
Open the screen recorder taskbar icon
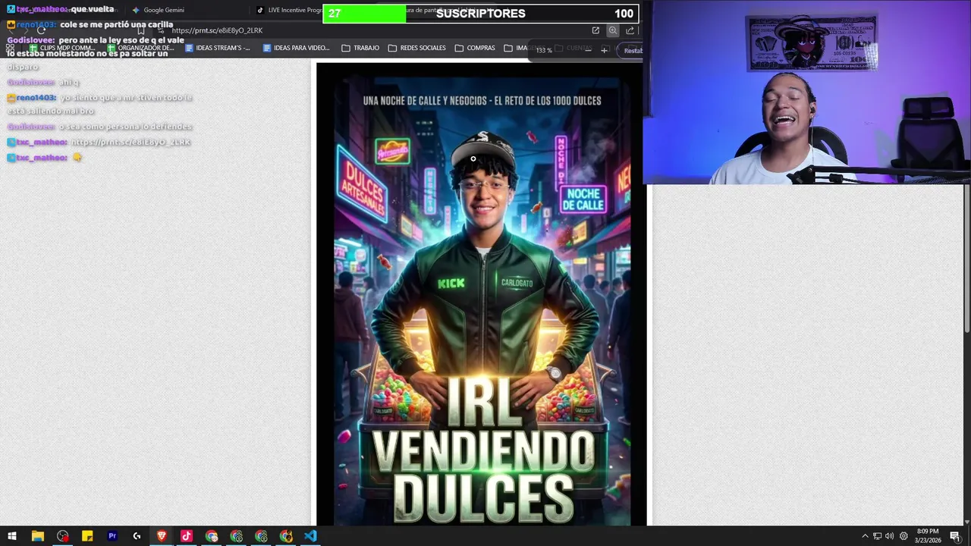pyautogui.click(x=62, y=536)
